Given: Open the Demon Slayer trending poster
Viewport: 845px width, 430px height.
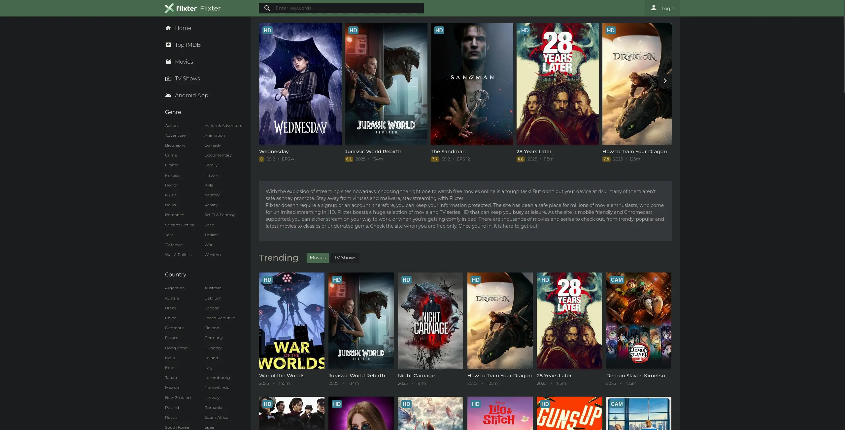Looking at the screenshot, I should point(639,321).
